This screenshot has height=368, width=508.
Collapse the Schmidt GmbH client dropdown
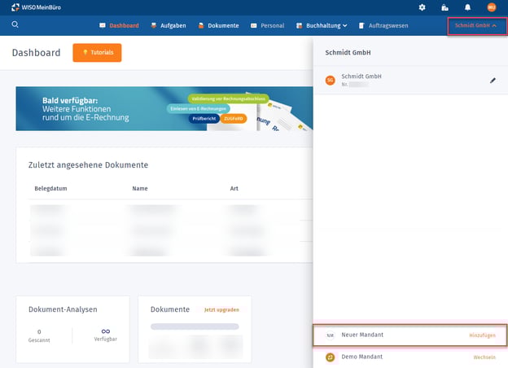coord(475,25)
